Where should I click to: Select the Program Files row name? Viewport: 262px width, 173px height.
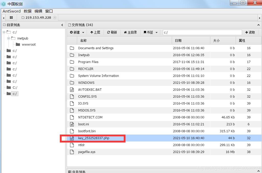[x=88, y=62]
